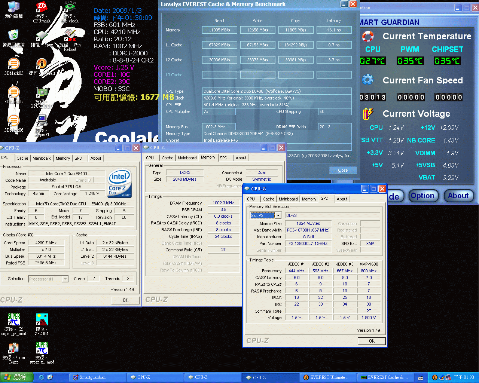This screenshot has height=383, width=479.
Task: Open About tab in left CPU-Z window
Action: (x=96, y=158)
